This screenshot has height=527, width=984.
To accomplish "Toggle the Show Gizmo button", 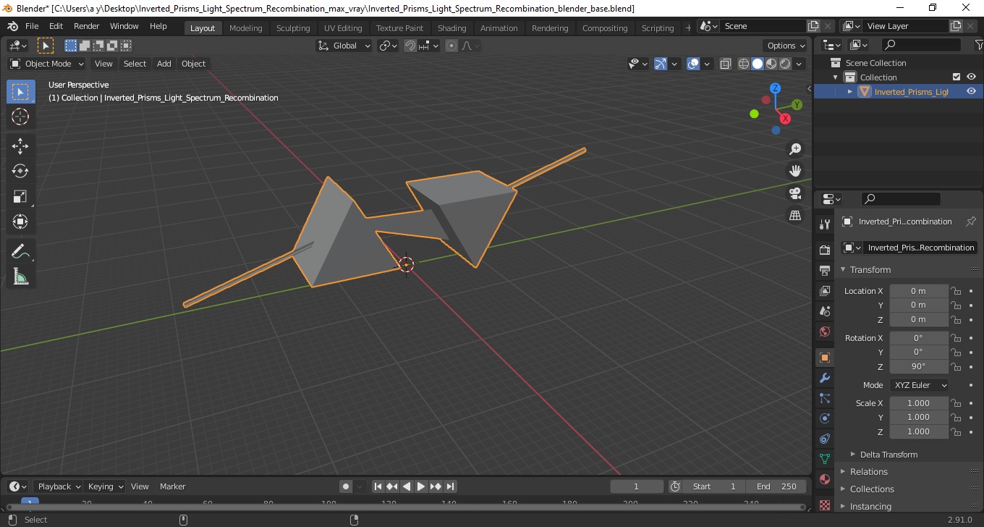I will coord(661,64).
